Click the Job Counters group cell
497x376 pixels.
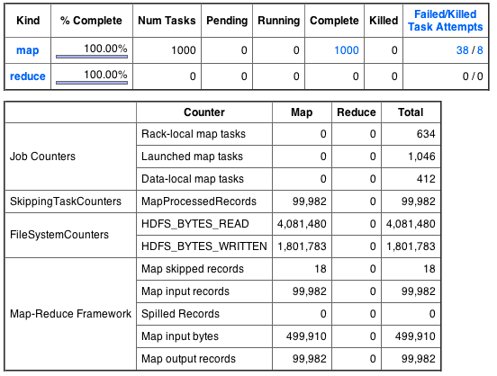coord(71,157)
